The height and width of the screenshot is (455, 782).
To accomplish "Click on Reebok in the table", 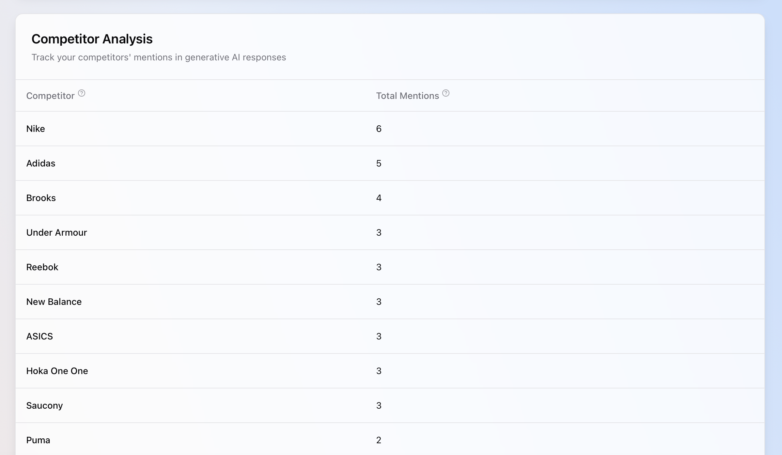I will (42, 267).
